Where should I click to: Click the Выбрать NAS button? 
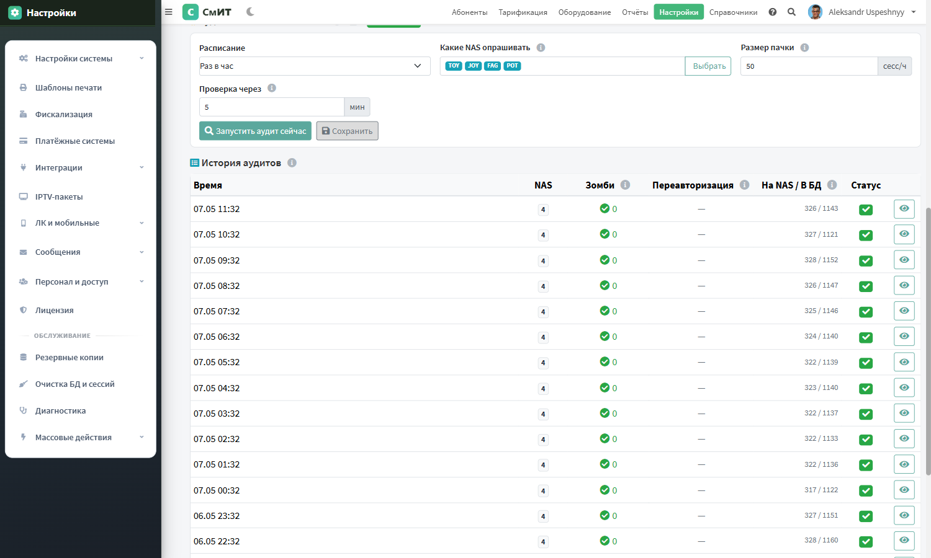[x=708, y=66]
